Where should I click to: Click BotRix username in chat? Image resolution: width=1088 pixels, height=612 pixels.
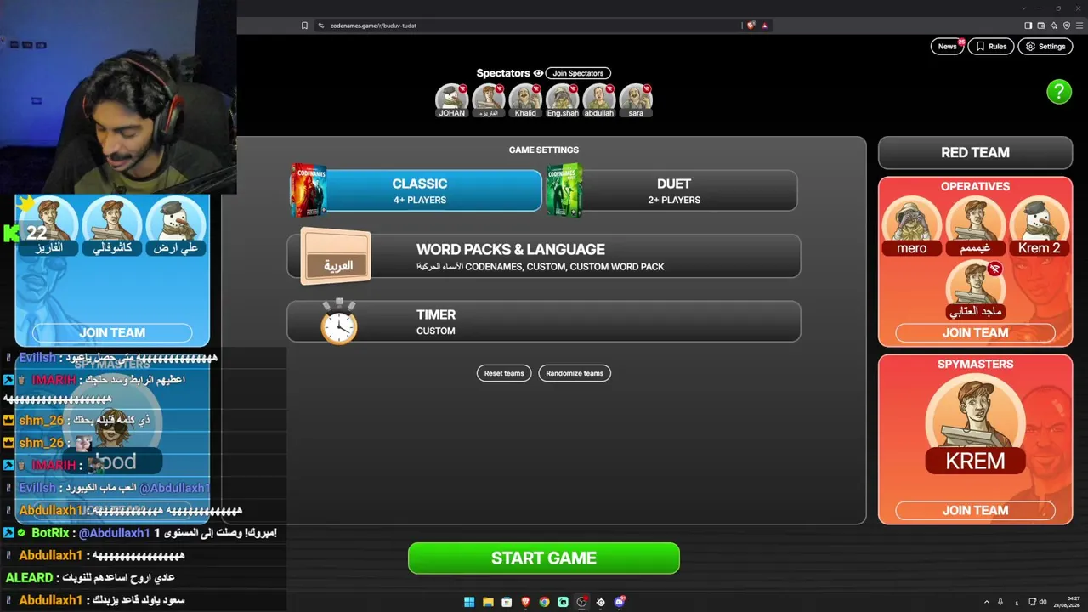pos(51,533)
